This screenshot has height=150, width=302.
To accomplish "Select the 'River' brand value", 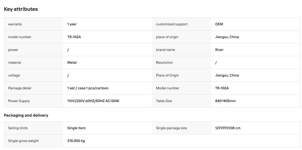I will [x=219, y=50].
